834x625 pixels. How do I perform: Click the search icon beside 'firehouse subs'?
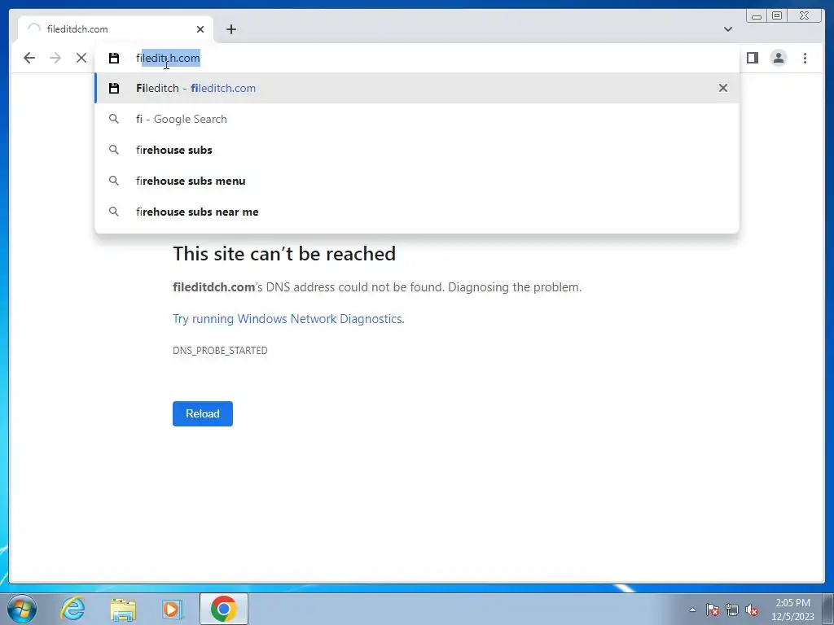tap(114, 150)
